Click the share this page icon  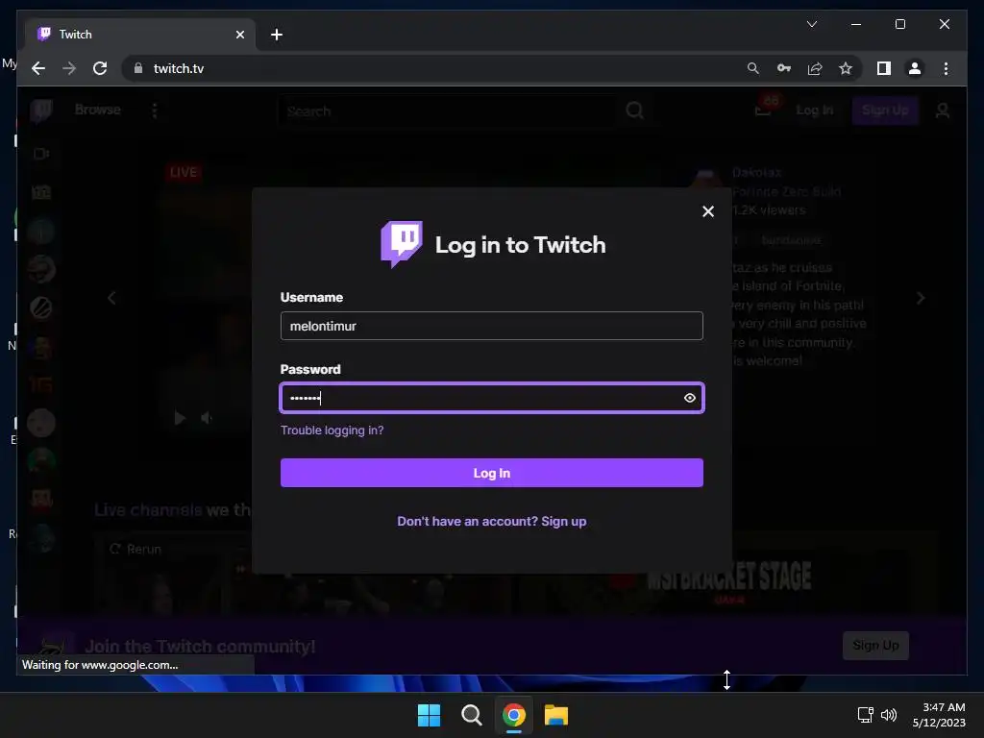click(815, 68)
